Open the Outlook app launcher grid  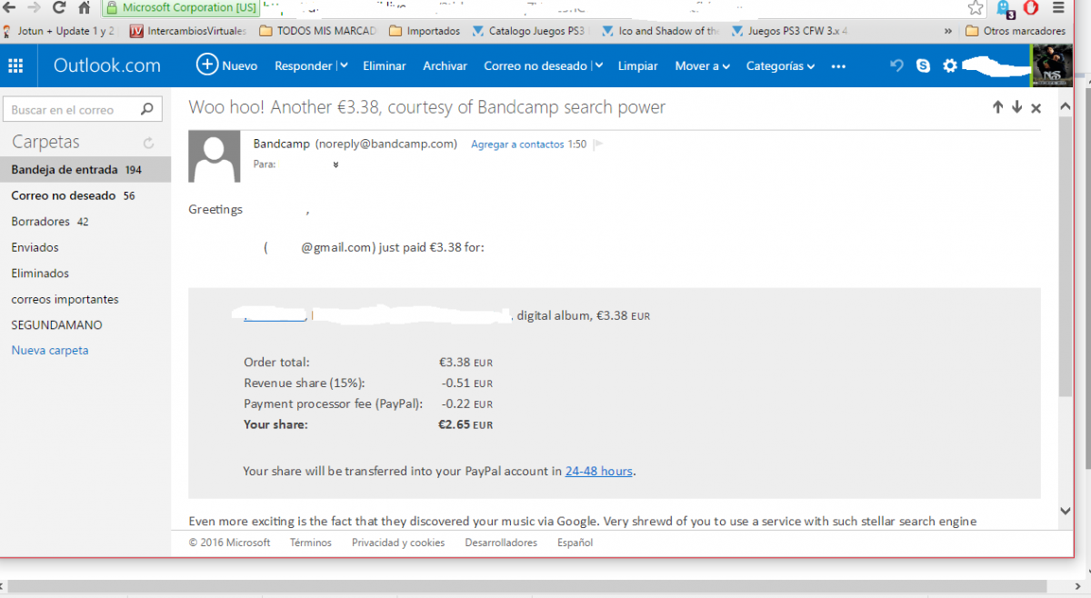[x=15, y=65]
